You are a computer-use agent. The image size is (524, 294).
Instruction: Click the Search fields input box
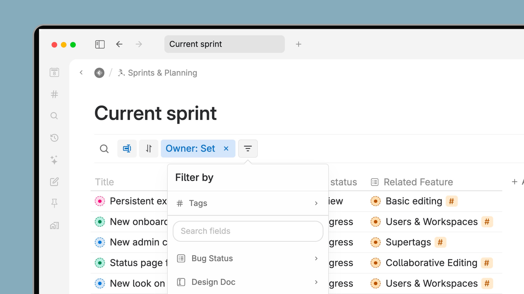pyautogui.click(x=248, y=231)
